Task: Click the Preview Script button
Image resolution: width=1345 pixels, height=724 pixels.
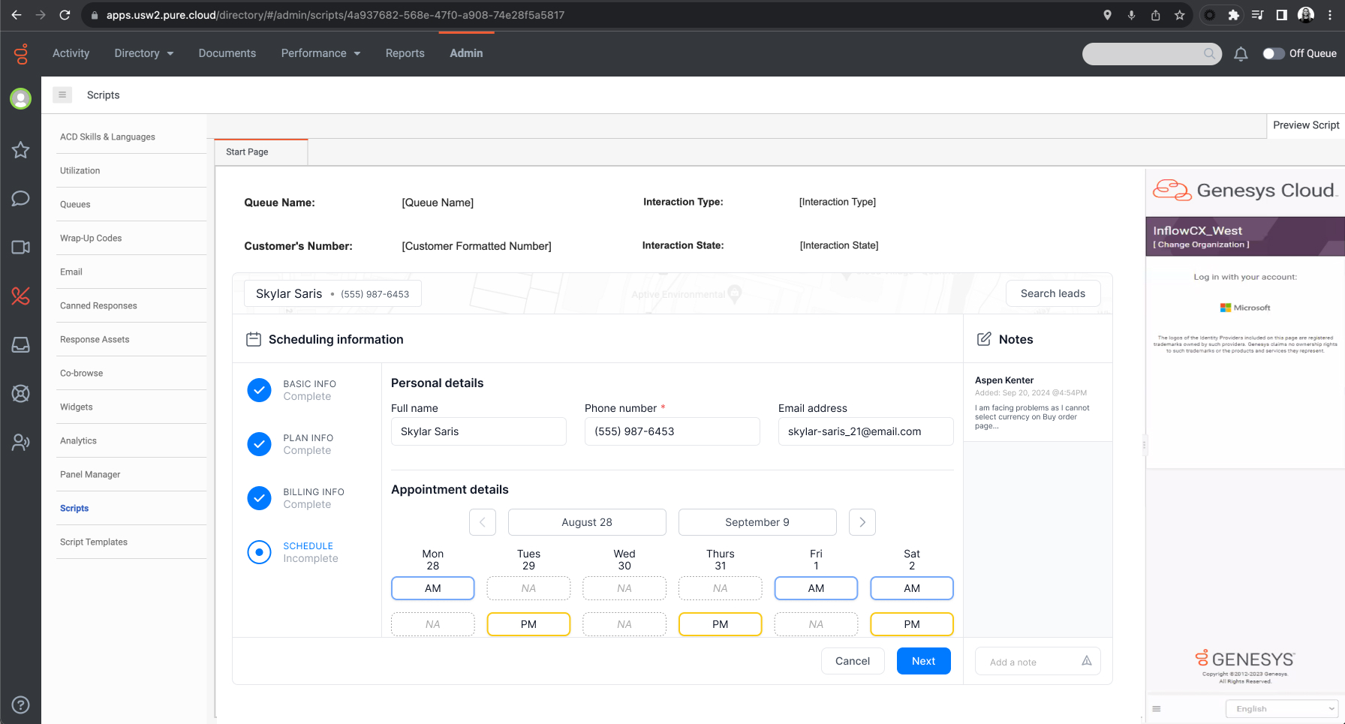Action: click(x=1306, y=125)
